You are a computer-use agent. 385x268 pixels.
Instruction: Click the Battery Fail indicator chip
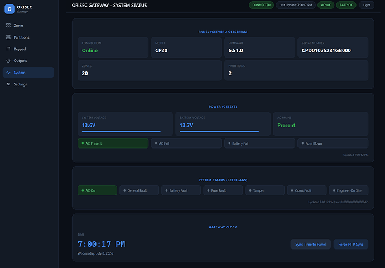pos(259,143)
